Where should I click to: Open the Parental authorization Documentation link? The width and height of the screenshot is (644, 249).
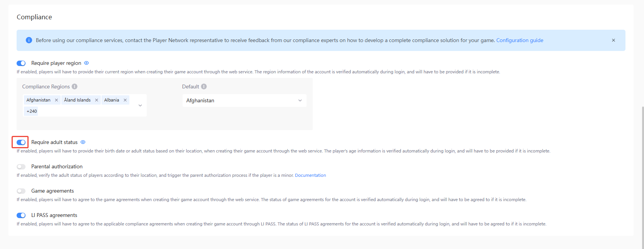pyautogui.click(x=310, y=175)
